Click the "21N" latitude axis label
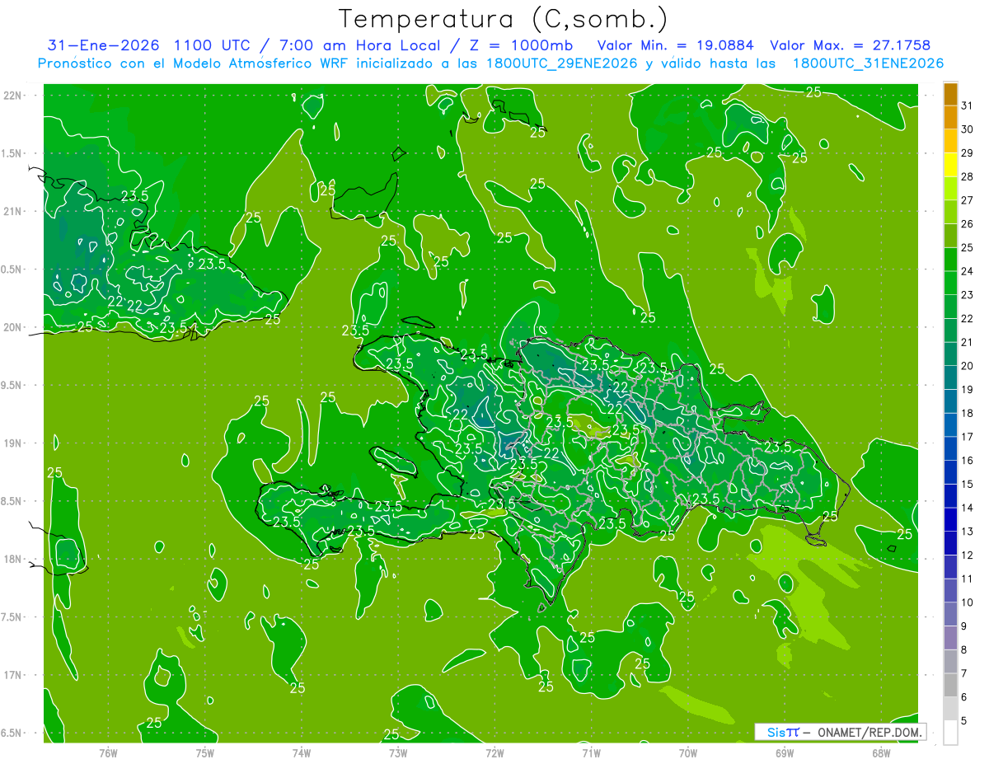The width and height of the screenshot is (989, 764). [12, 211]
